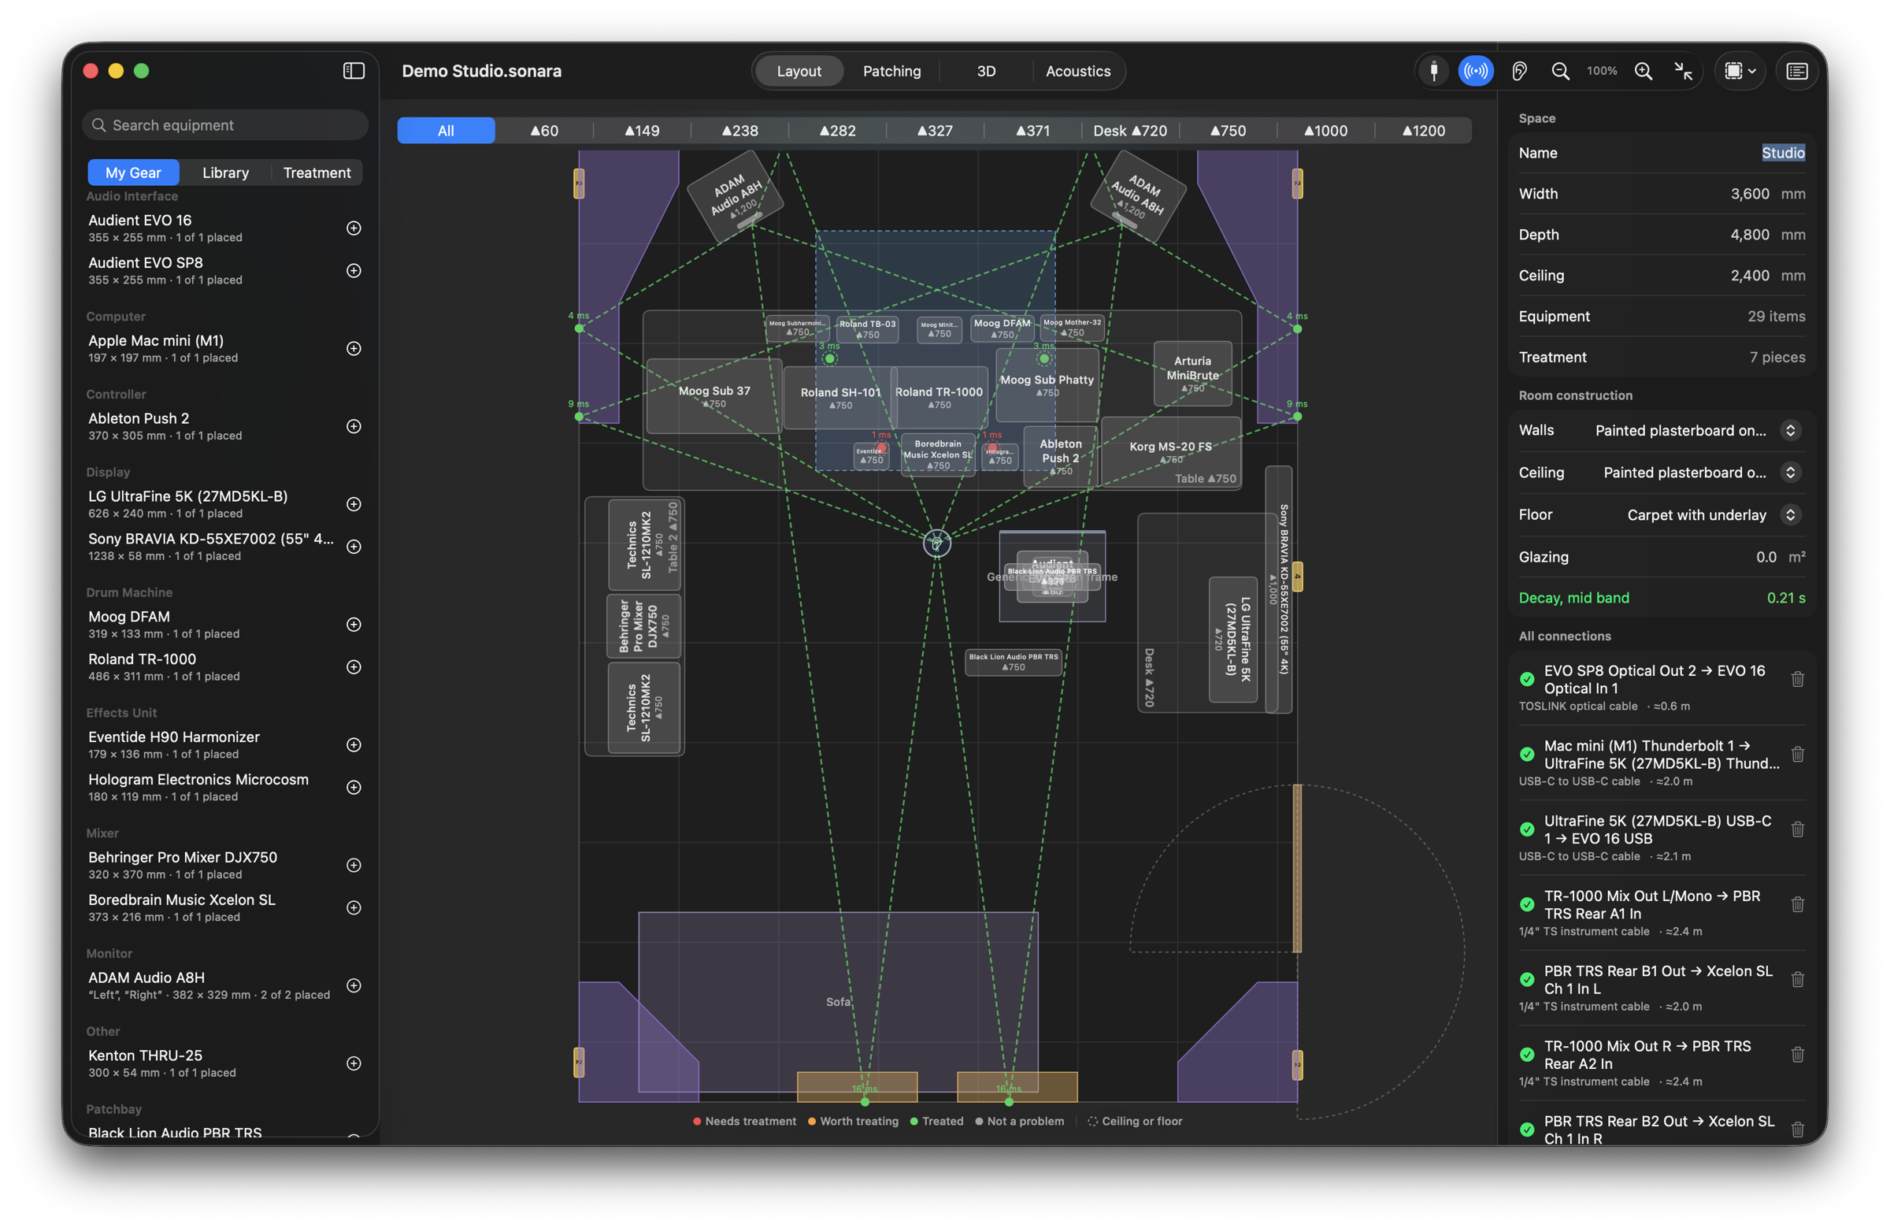
Task: Delete TR-1000 Mix Out R connection
Action: [x=1797, y=1054]
